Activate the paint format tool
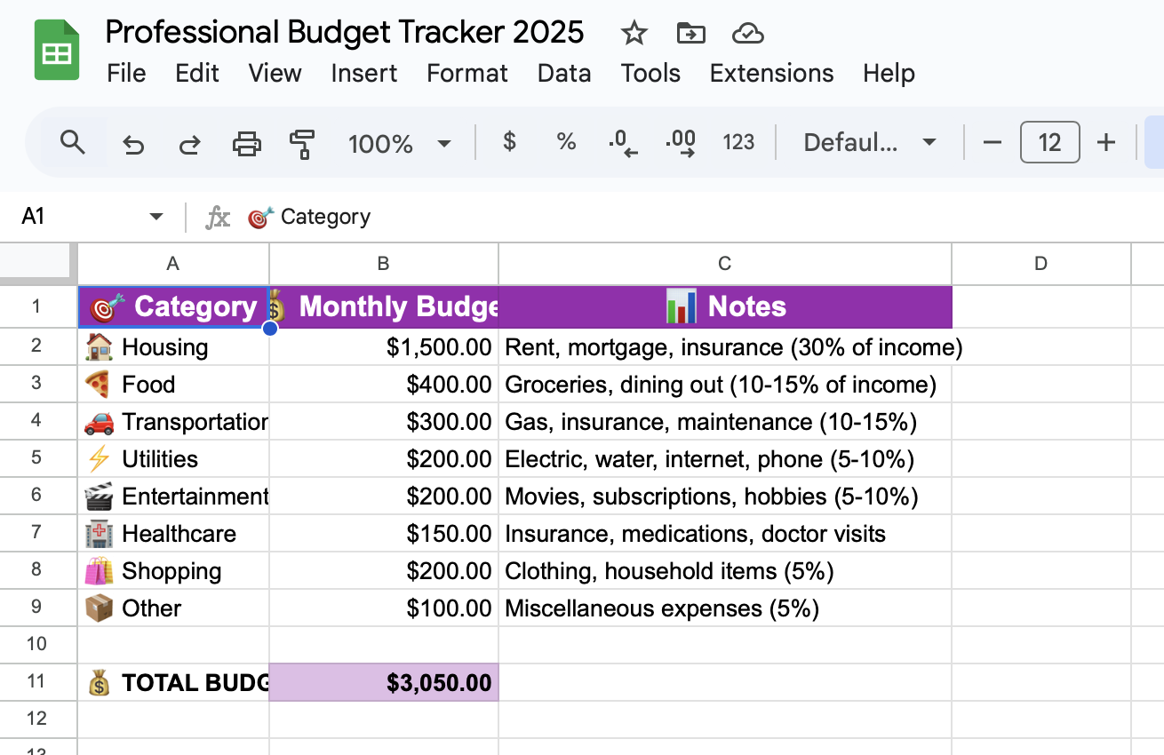The width and height of the screenshot is (1164, 755). [x=303, y=142]
